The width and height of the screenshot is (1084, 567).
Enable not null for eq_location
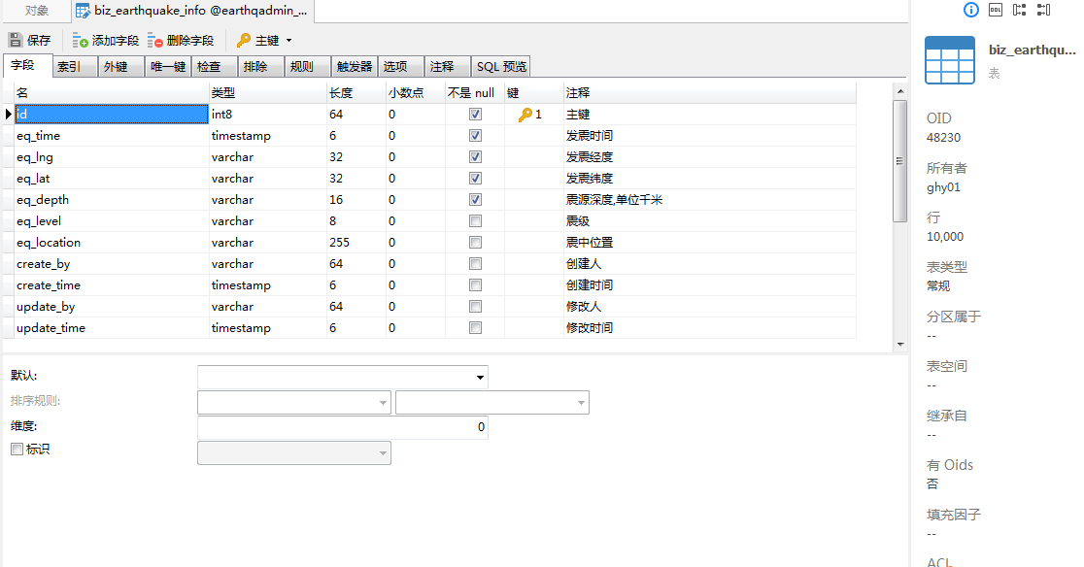pyautogui.click(x=476, y=243)
